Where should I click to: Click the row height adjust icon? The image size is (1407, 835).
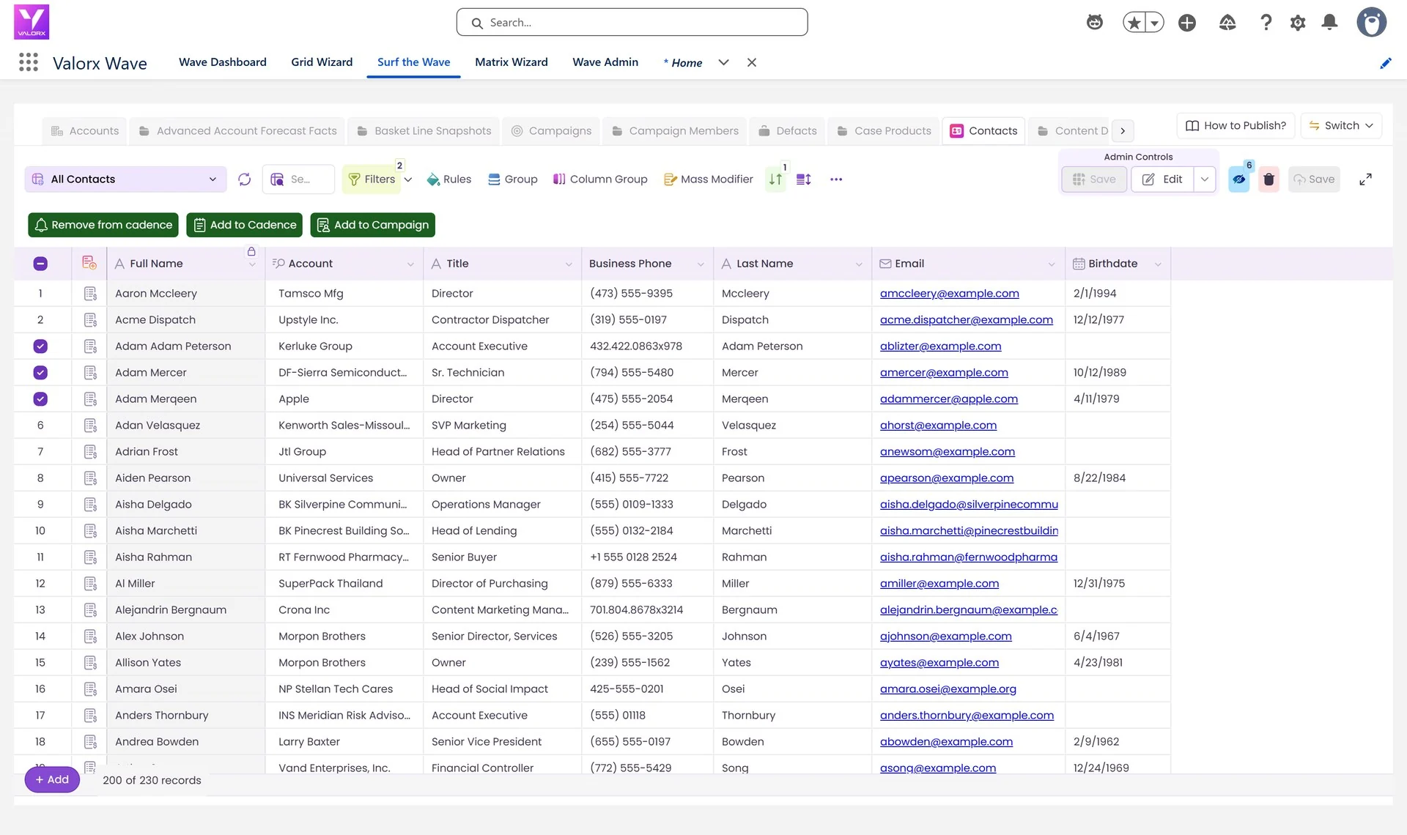pos(804,179)
